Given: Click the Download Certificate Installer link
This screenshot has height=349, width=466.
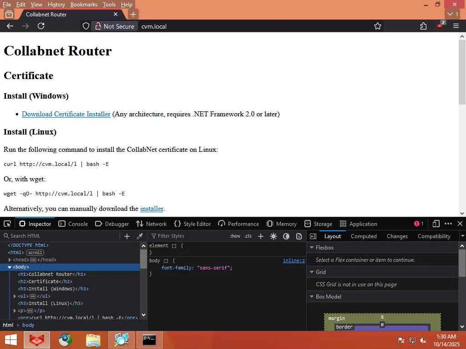Looking at the screenshot, I should coord(66,114).
